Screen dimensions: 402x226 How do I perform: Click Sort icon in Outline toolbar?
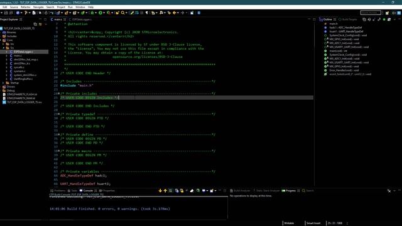pos(369,19)
